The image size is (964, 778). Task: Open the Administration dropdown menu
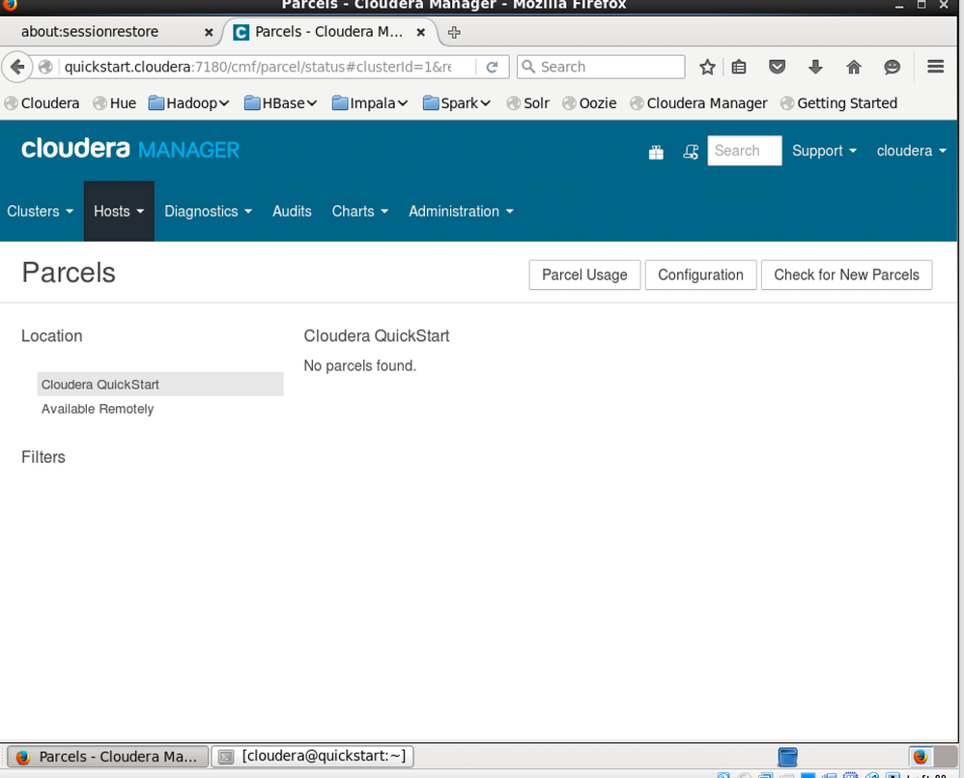coord(461,212)
